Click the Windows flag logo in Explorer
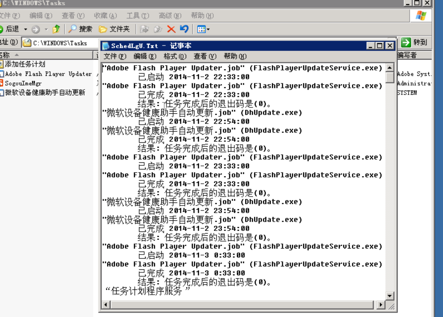443x317 pixels. (x=421, y=15)
